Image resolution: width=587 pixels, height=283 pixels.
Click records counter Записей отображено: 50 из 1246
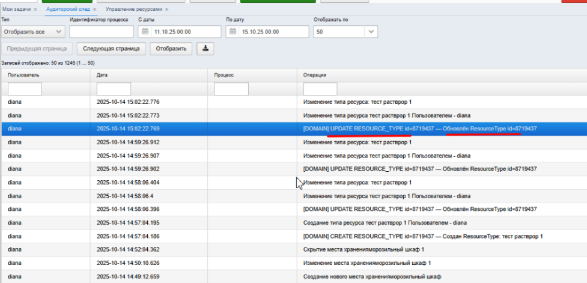48,63
